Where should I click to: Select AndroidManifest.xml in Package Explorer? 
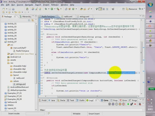tap(20, 87)
